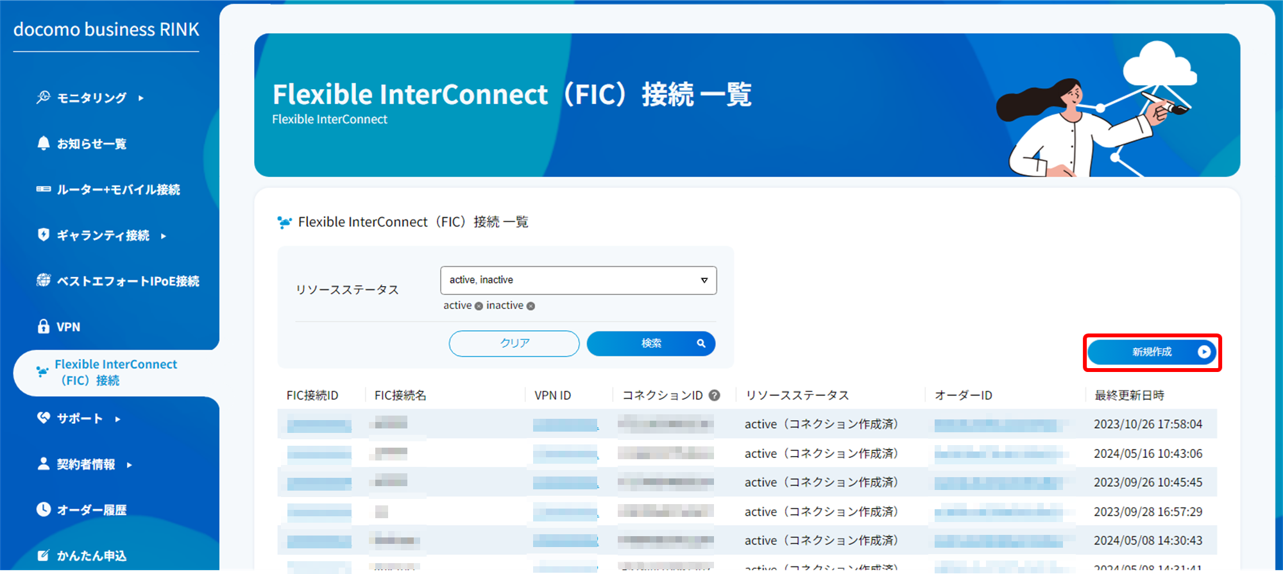The height and width of the screenshot is (574, 1283).
Task: Click the docomo business RINK logo text
Action: (106, 30)
